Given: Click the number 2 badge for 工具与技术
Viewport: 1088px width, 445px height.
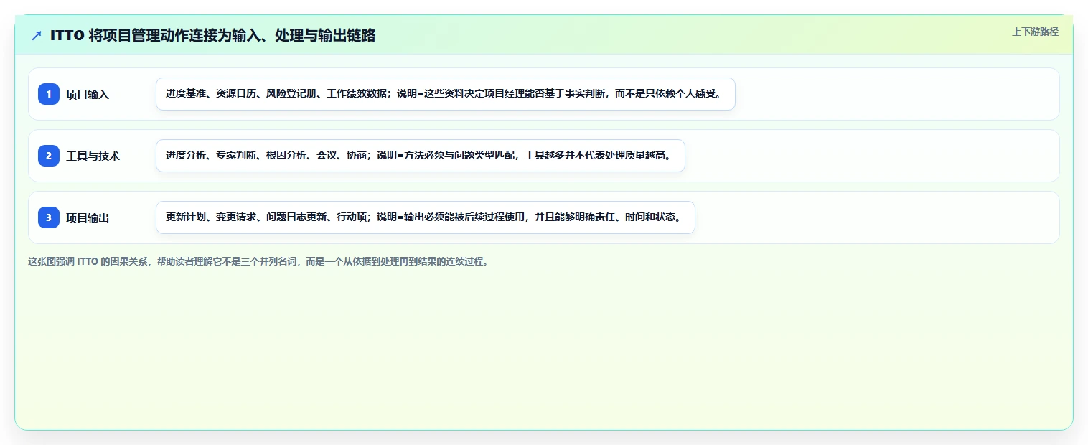Looking at the screenshot, I should tap(49, 156).
